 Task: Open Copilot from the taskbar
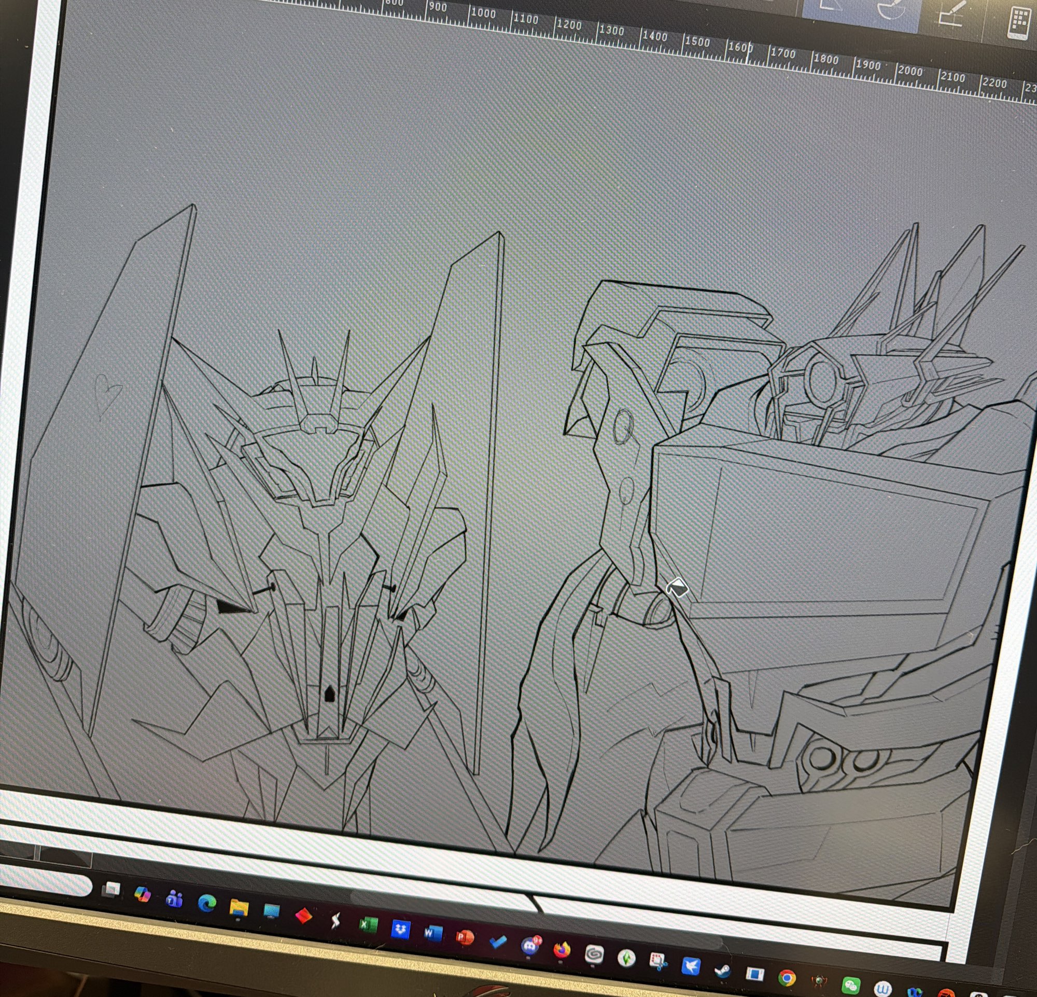tap(143, 894)
